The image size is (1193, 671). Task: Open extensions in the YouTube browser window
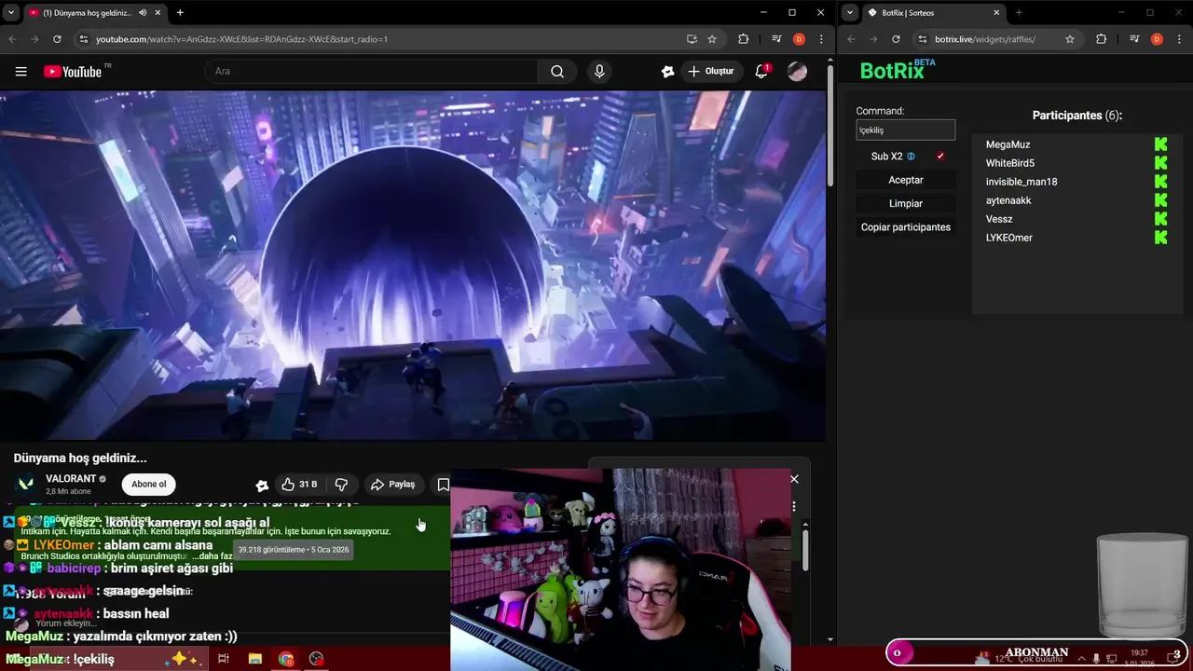(x=743, y=39)
